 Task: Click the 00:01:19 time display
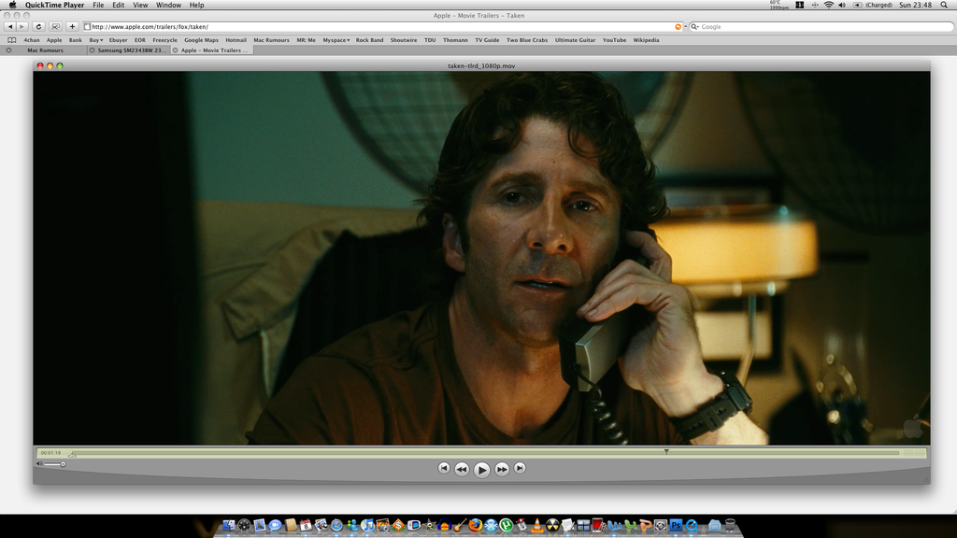tap(50, 453)
